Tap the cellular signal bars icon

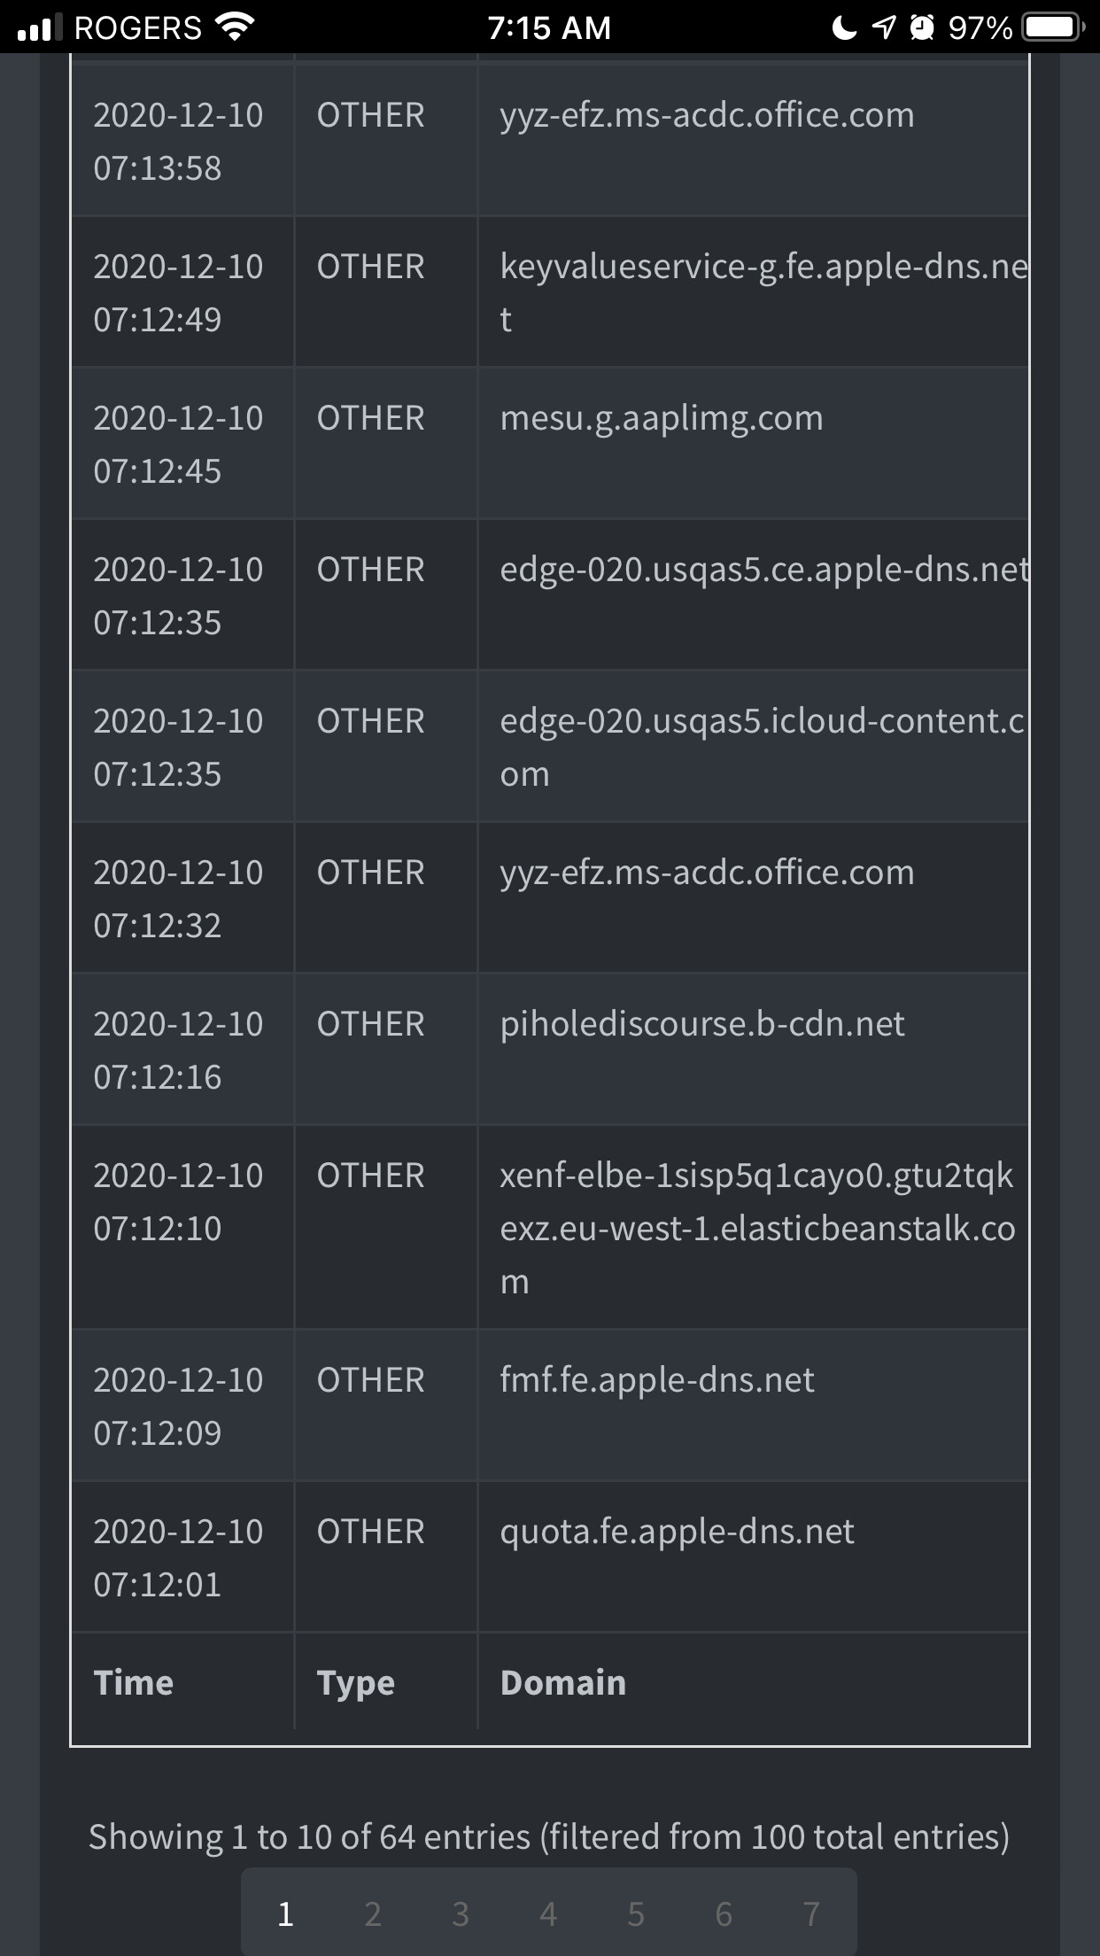coord(40,27)
